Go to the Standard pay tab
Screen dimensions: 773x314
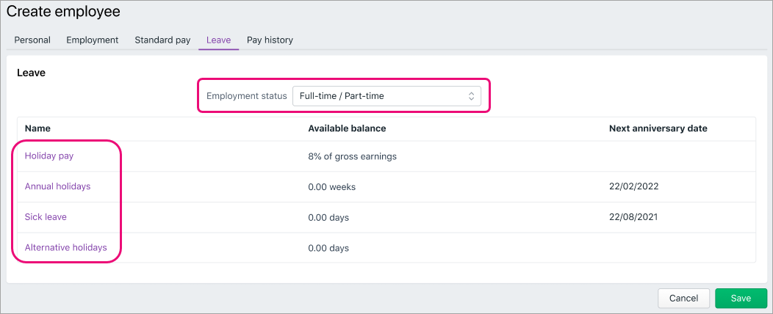pos(162,40)
